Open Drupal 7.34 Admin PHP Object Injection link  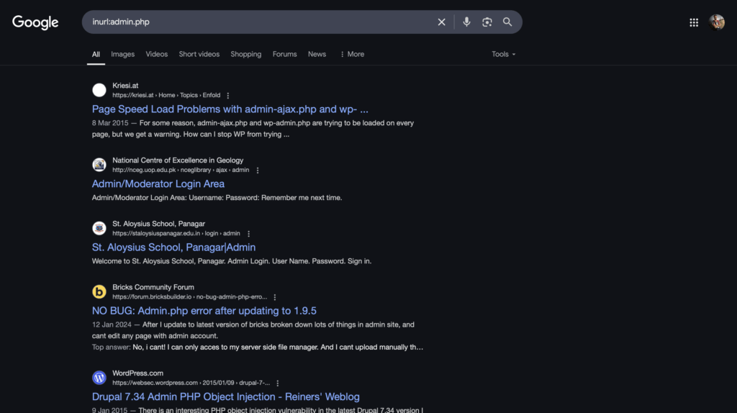point(225,396)
